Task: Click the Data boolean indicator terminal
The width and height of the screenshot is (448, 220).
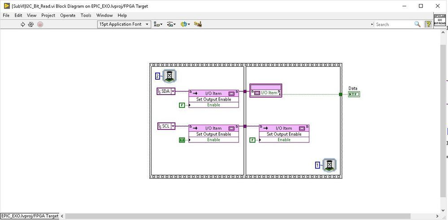Action: pos(354,94)
